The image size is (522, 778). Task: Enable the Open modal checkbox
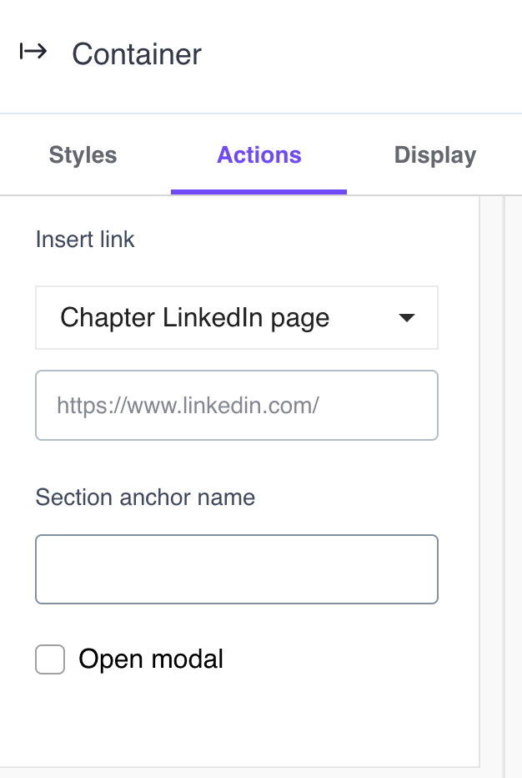point(50,659)
